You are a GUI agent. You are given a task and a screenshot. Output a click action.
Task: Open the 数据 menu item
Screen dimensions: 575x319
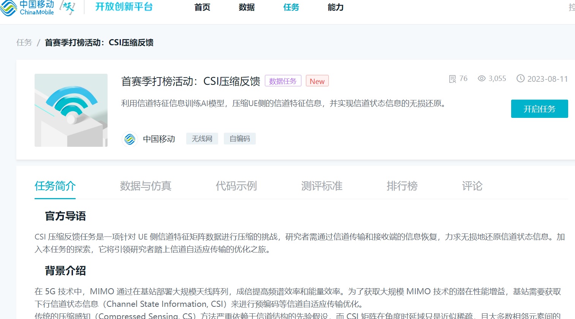point(246,7)
